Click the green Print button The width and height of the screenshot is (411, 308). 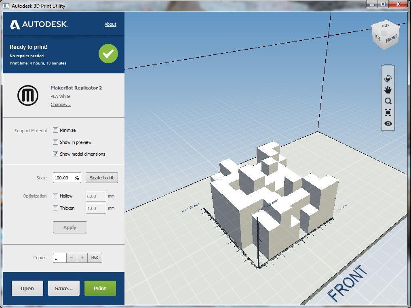point(100,288)
